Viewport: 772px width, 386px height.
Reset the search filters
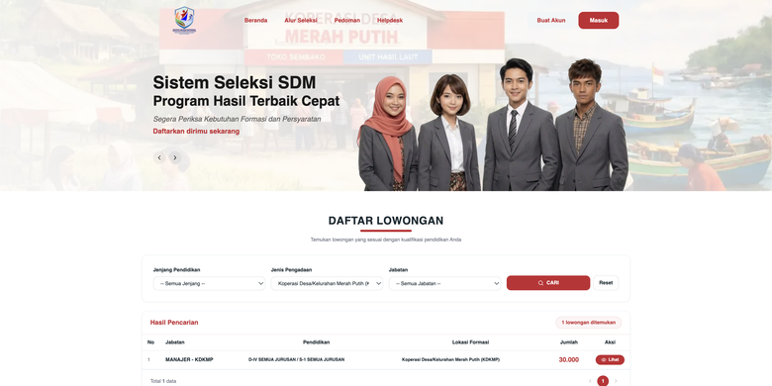(606, 283)
